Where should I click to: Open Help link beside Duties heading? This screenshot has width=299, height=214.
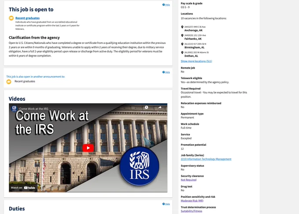click(x=166, y=204)
